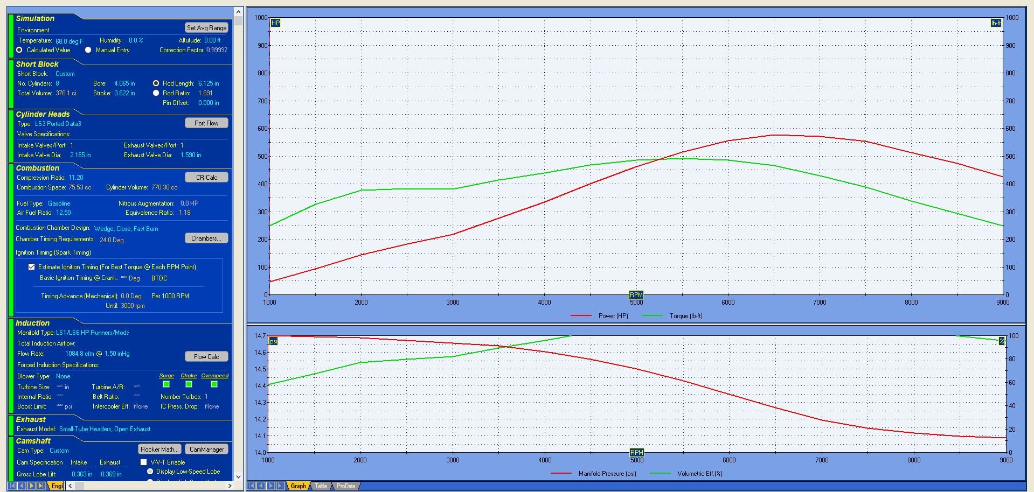Screen dimensions: 1034x492
Task: Go to next tab in engine panel
Action: (x=31, y=486)
